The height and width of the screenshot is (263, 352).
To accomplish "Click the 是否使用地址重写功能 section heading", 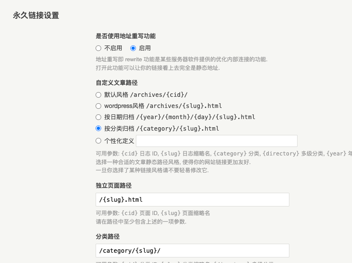I will pos(126,36).
